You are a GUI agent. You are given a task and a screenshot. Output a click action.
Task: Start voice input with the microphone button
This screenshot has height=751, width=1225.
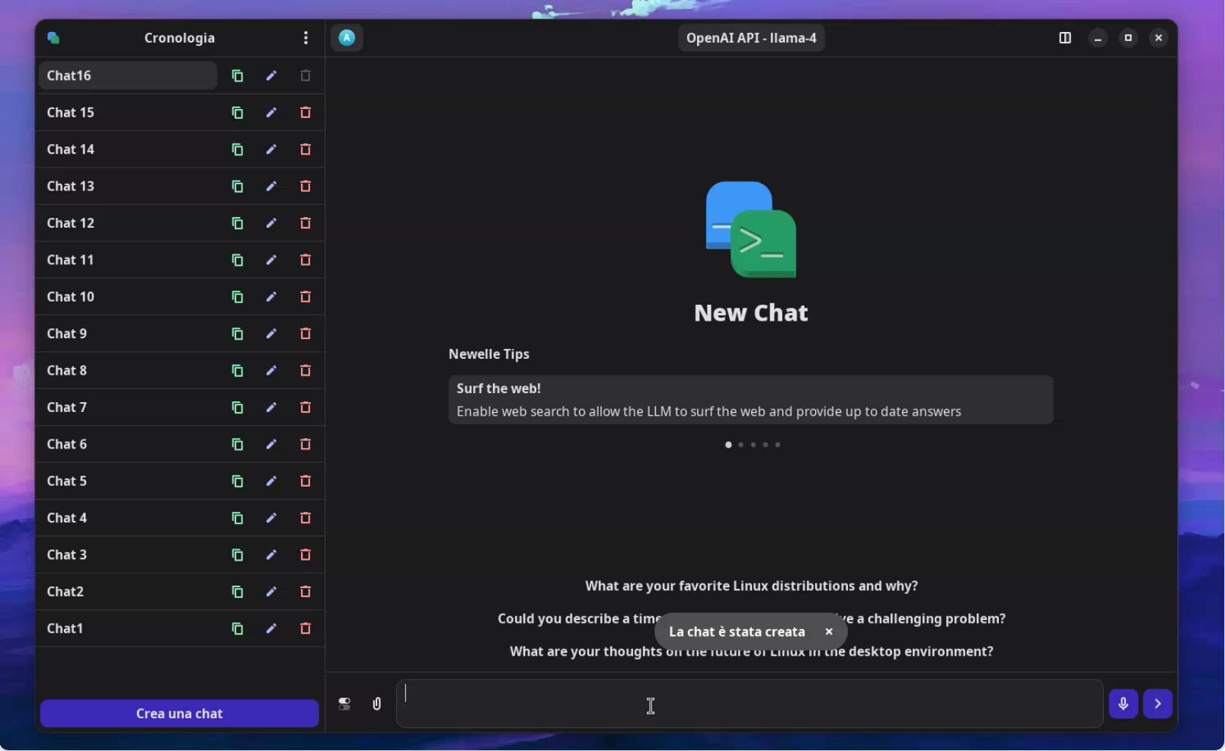[x=1123, y=704]
